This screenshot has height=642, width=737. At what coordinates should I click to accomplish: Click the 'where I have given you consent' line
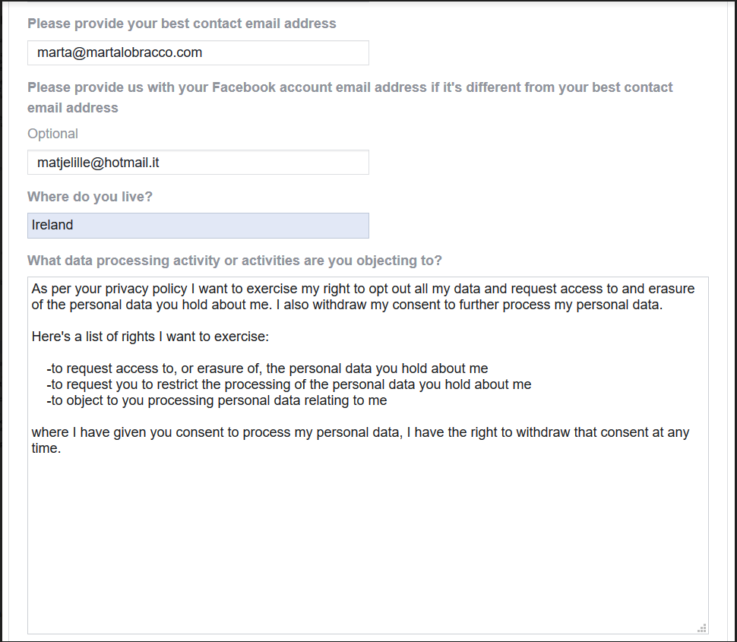coord(360,432)
